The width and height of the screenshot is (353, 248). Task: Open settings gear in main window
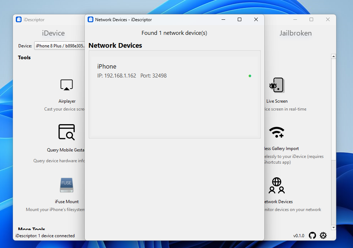coord(323,235)
